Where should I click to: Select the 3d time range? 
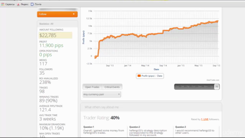pos(182,87)
